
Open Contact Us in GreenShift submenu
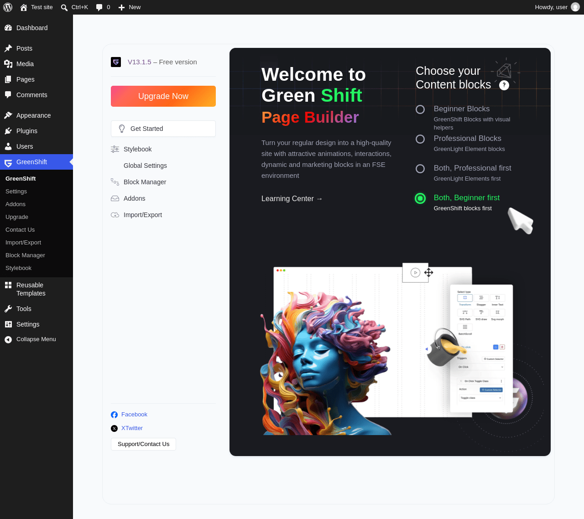[x=20, y=230]
